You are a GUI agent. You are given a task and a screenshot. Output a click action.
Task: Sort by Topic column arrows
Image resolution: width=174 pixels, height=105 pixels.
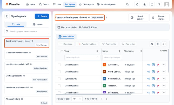click(98, 51)
